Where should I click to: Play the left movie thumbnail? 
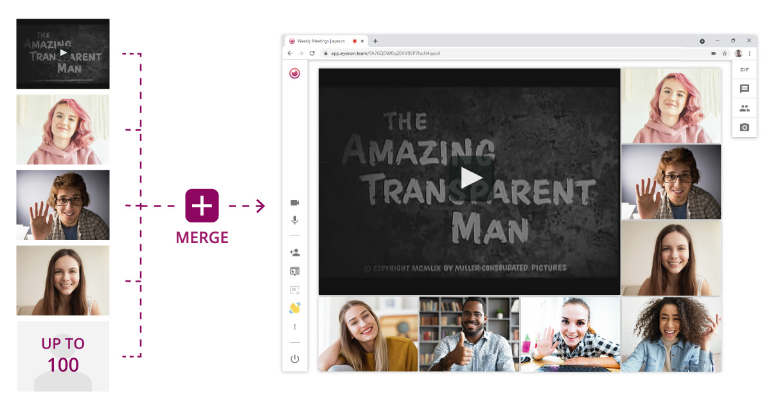[x=63, y=53]
